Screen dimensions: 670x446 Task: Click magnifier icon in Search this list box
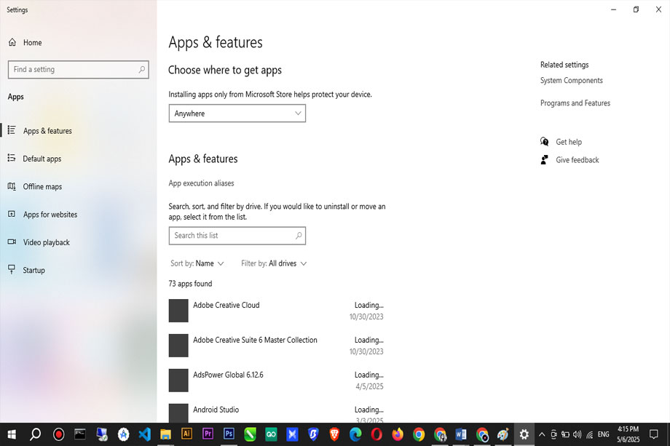(x=299, y=235)
